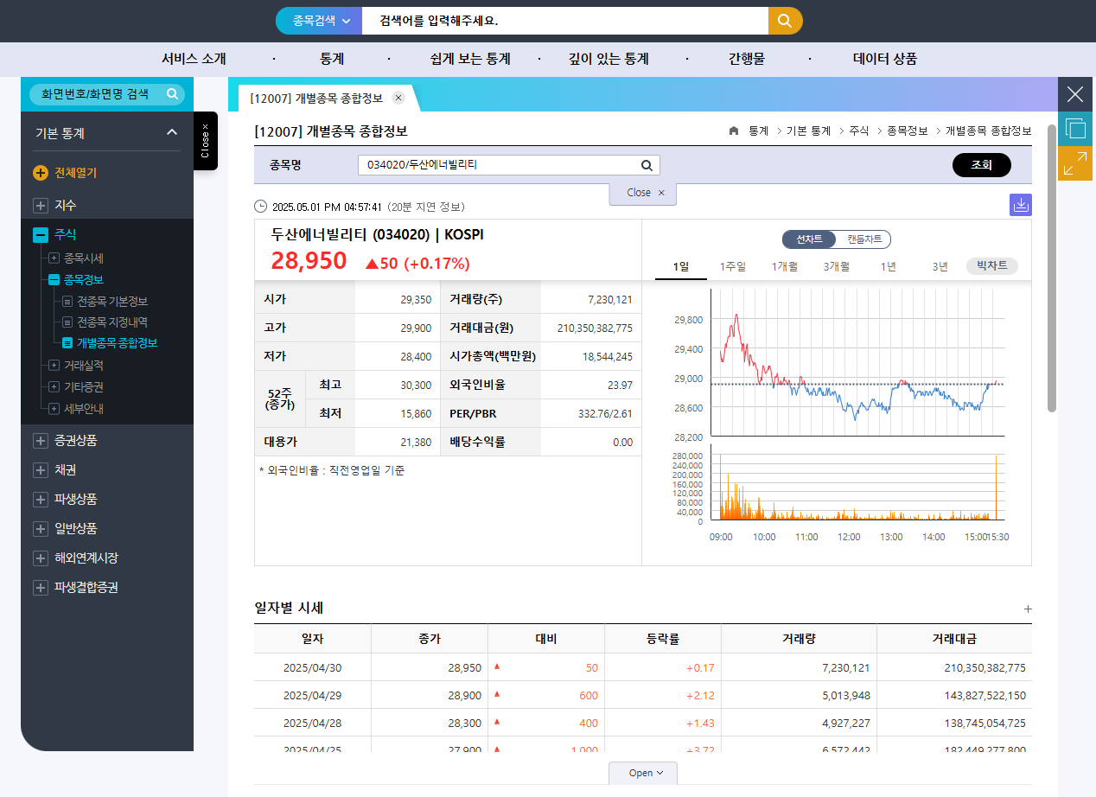This screenshot has height=797, width=1096.
Task: Expand the 지수 section in the sidebar
Action: [x=40, y=205]
